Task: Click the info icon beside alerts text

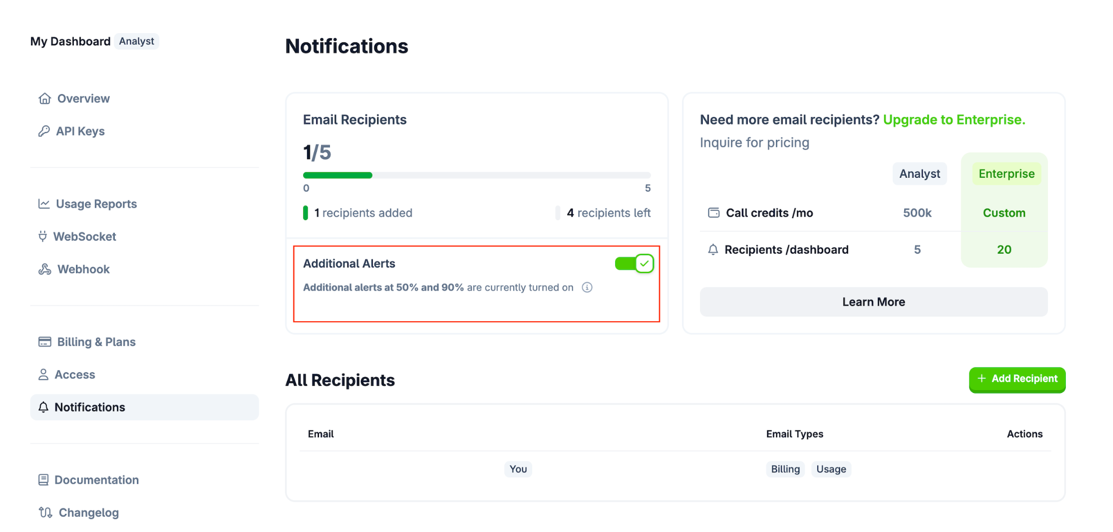Action: (x=587, y=287)
